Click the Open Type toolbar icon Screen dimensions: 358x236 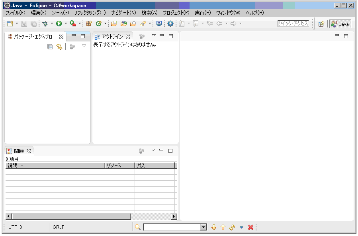click(114, 24)
